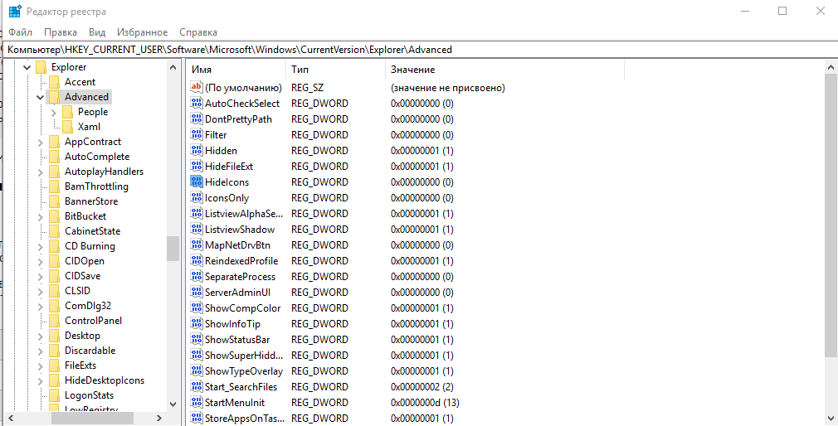This screenshot has height=426, width=838.
Task: Open the Избранное menu
Action: click(142, 32)
